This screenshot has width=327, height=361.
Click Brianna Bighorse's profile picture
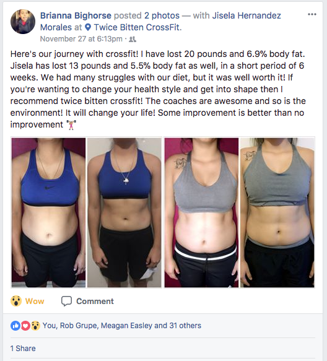coord(23,22)
